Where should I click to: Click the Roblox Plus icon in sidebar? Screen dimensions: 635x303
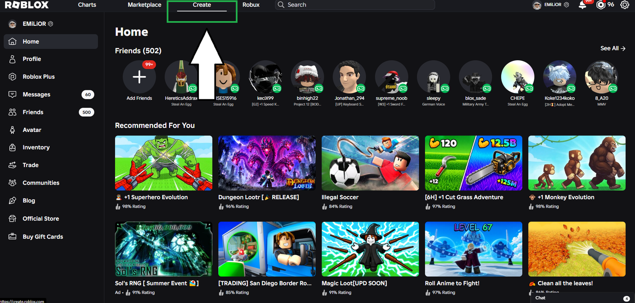[x=12, y=77]
